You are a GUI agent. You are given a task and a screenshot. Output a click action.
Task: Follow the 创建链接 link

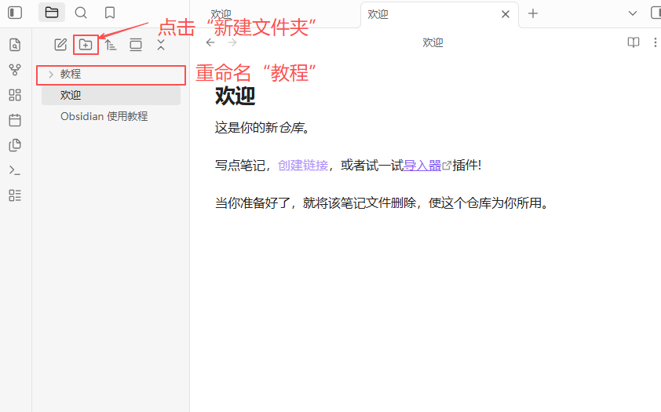(x=303, y=165)
